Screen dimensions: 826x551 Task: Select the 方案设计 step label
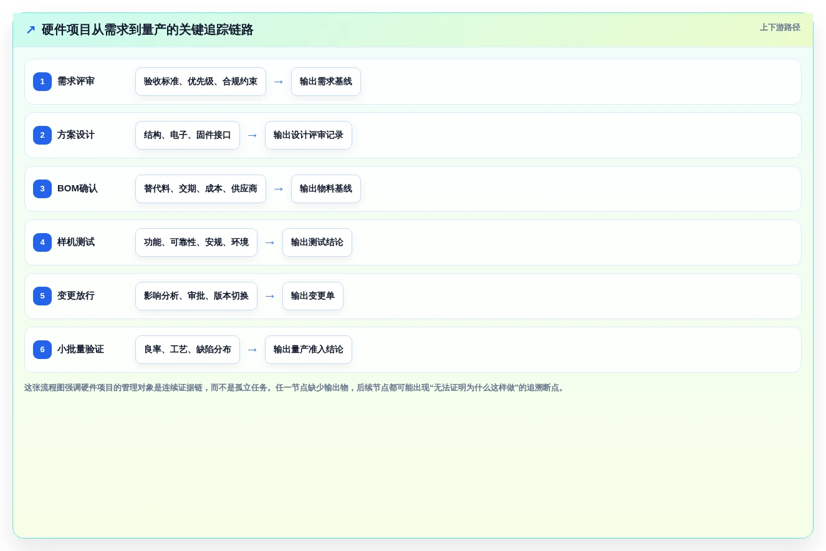coord(76,135)
